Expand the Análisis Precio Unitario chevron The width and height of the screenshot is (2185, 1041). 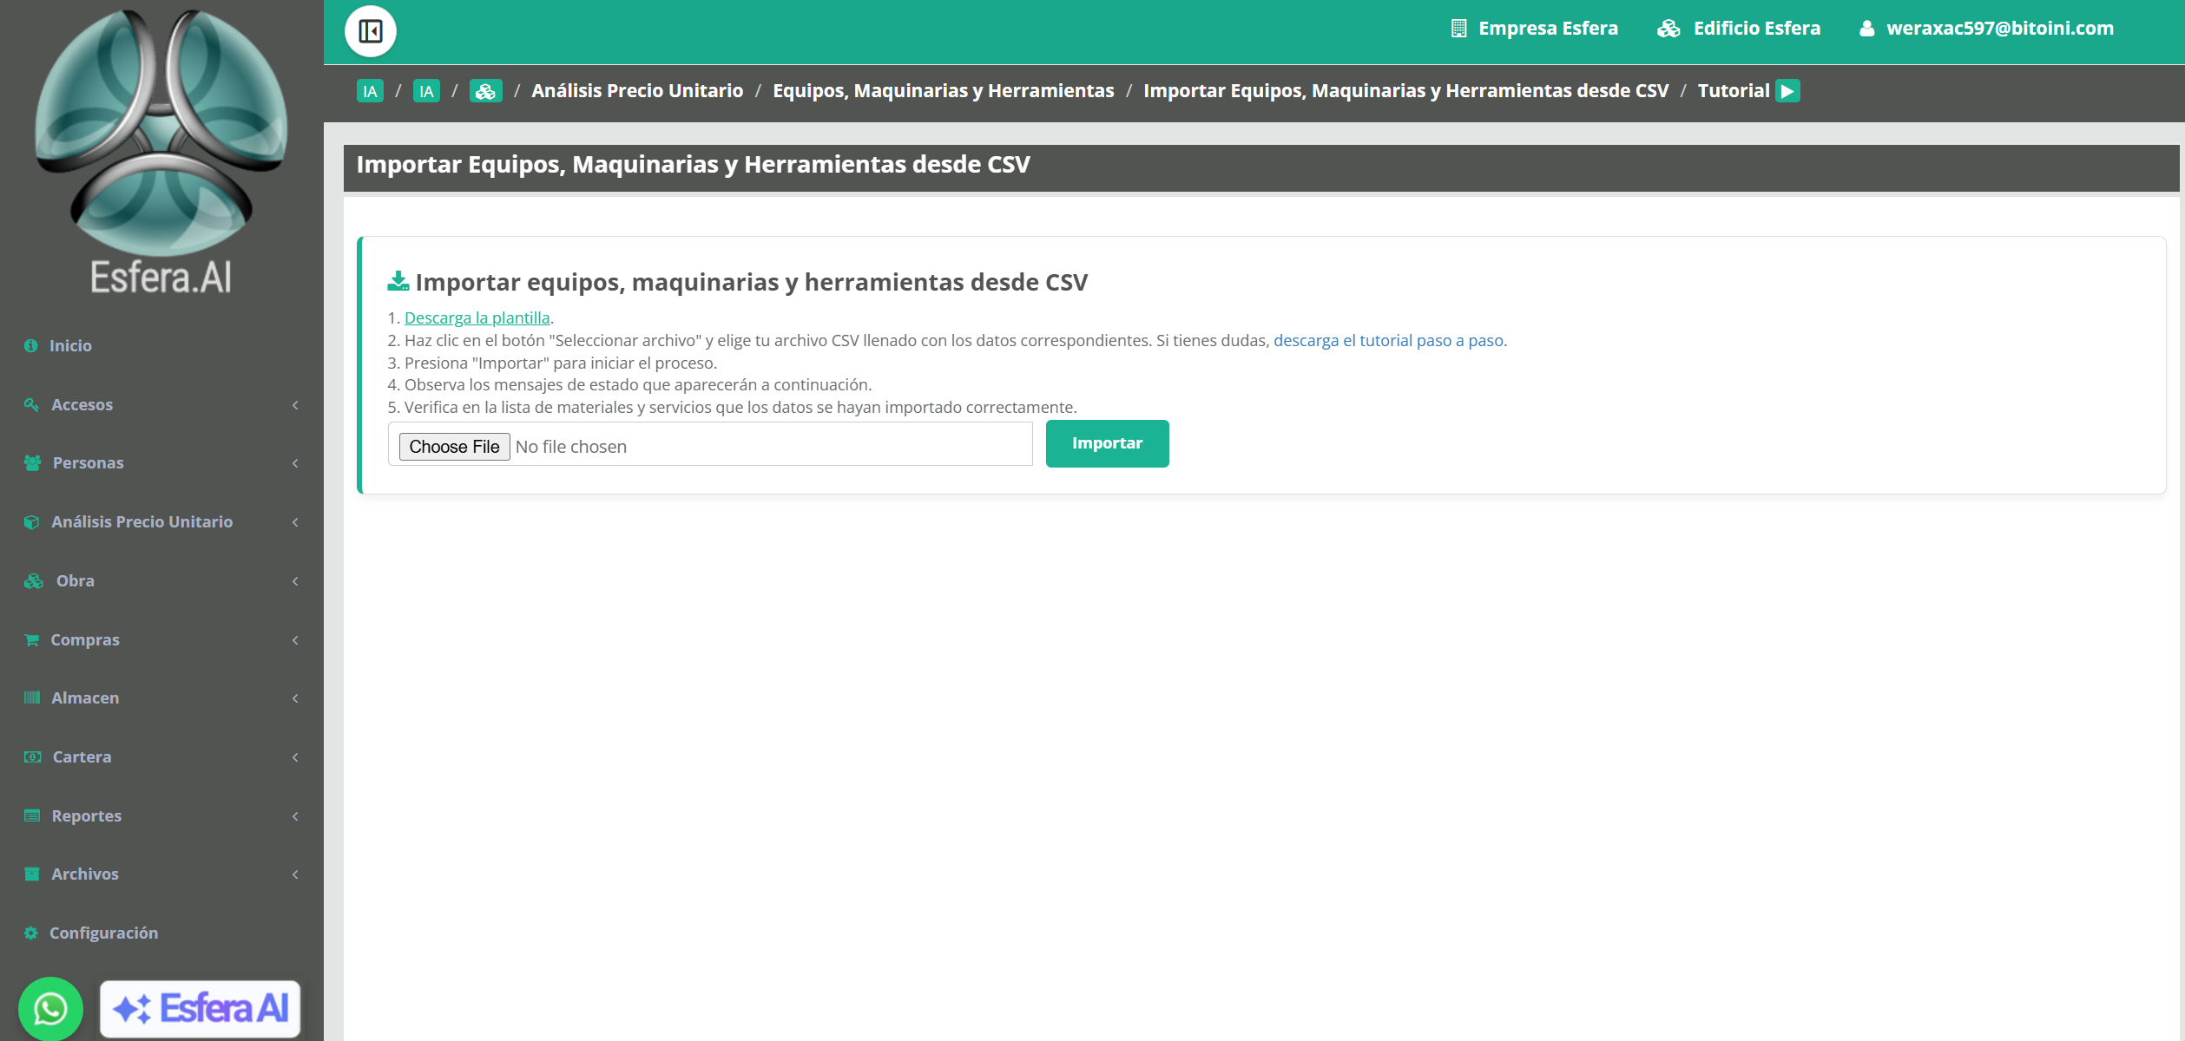[x=295, y=522]
